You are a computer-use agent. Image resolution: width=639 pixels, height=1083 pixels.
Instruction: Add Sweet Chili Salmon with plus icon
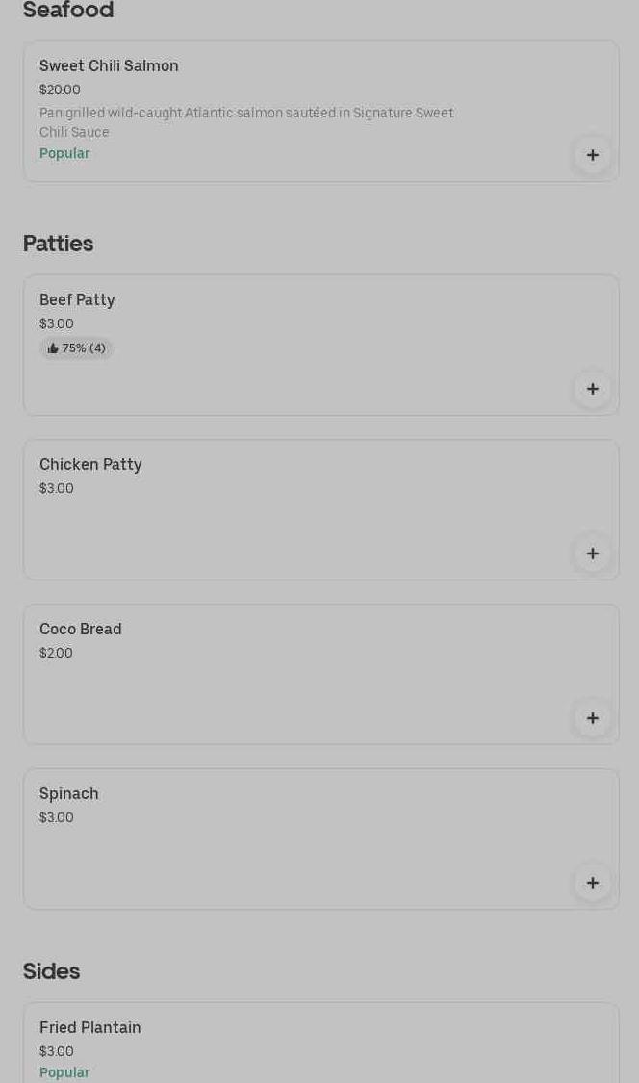point(592,155)
